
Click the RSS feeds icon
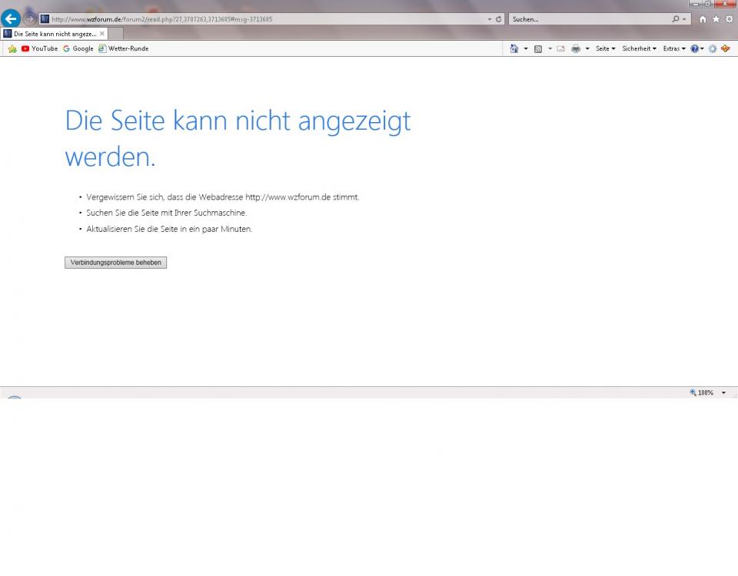click(x=538, y=48)
